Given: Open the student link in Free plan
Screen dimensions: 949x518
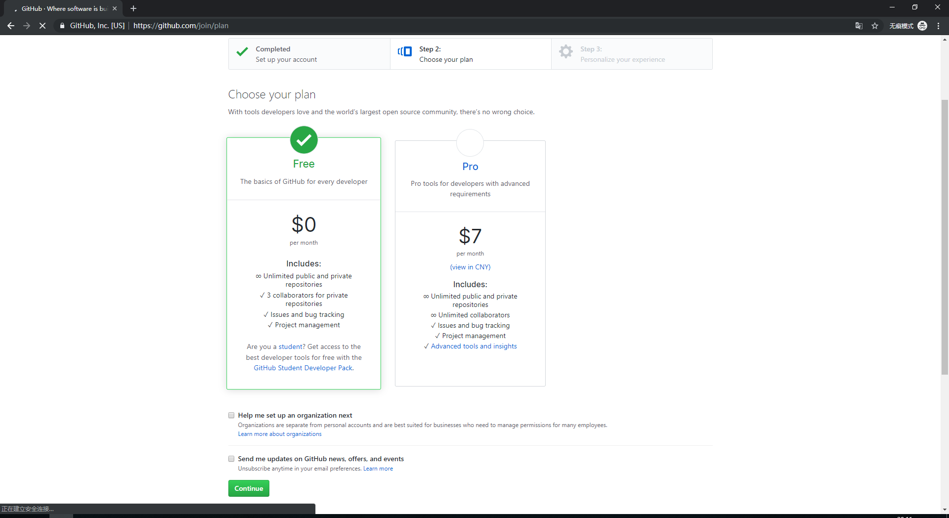Looking at the screenshot, I should point(292,346).
